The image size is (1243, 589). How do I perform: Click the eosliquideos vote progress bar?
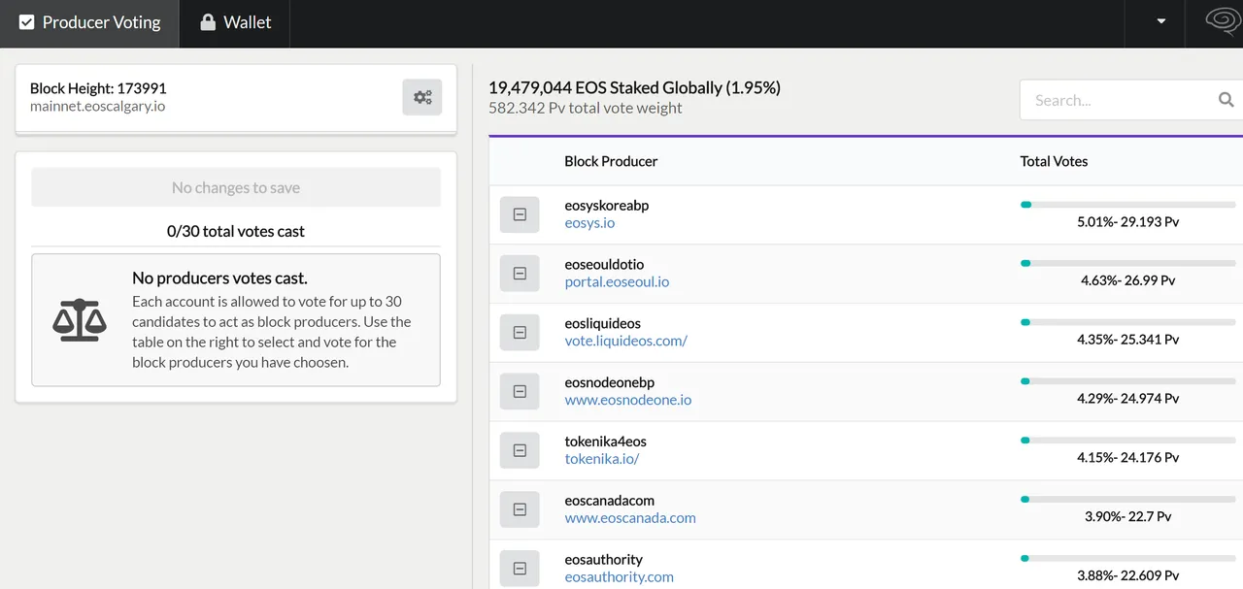click(1127, 322)
